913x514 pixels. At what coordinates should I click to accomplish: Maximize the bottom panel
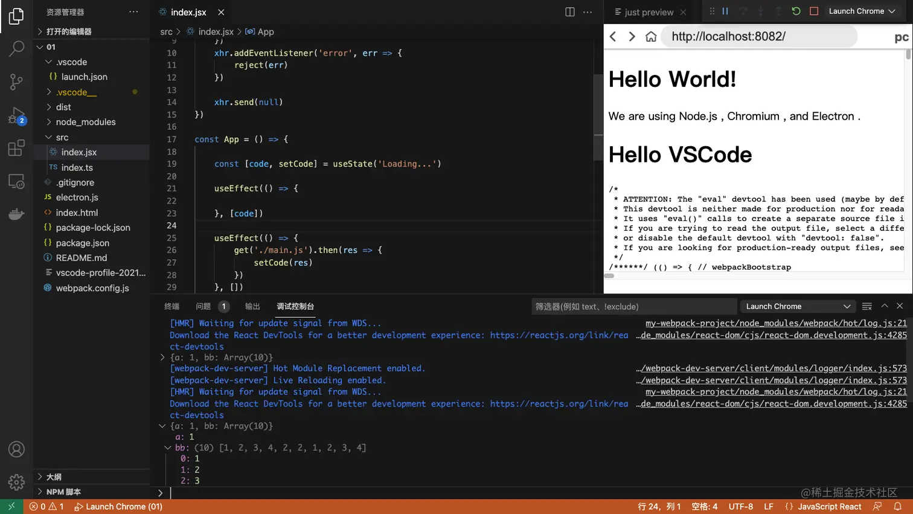[x=885, y=306]
